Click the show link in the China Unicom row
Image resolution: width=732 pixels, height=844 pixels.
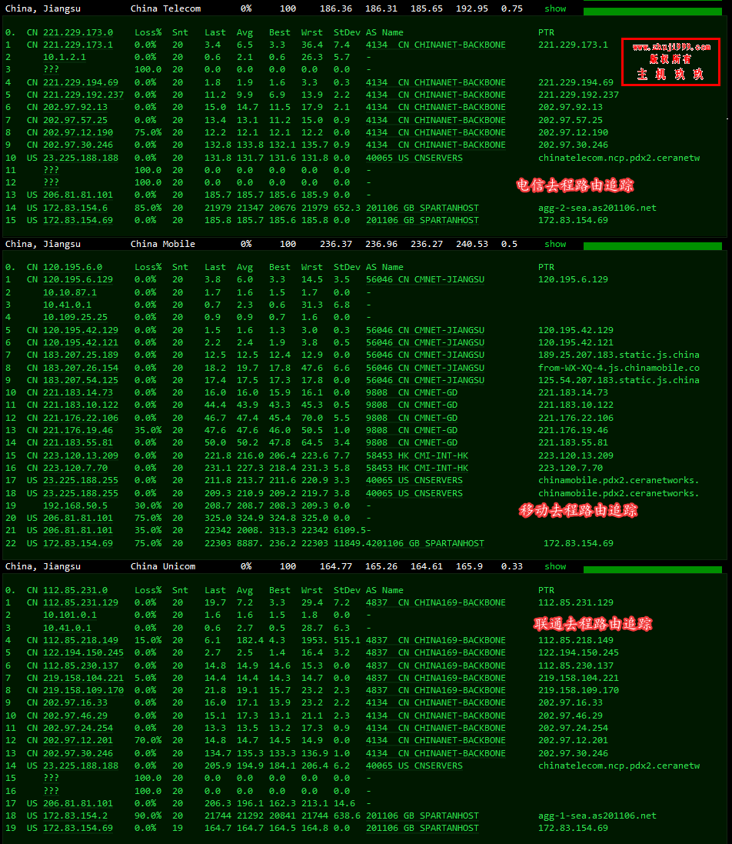click(555, 566)
